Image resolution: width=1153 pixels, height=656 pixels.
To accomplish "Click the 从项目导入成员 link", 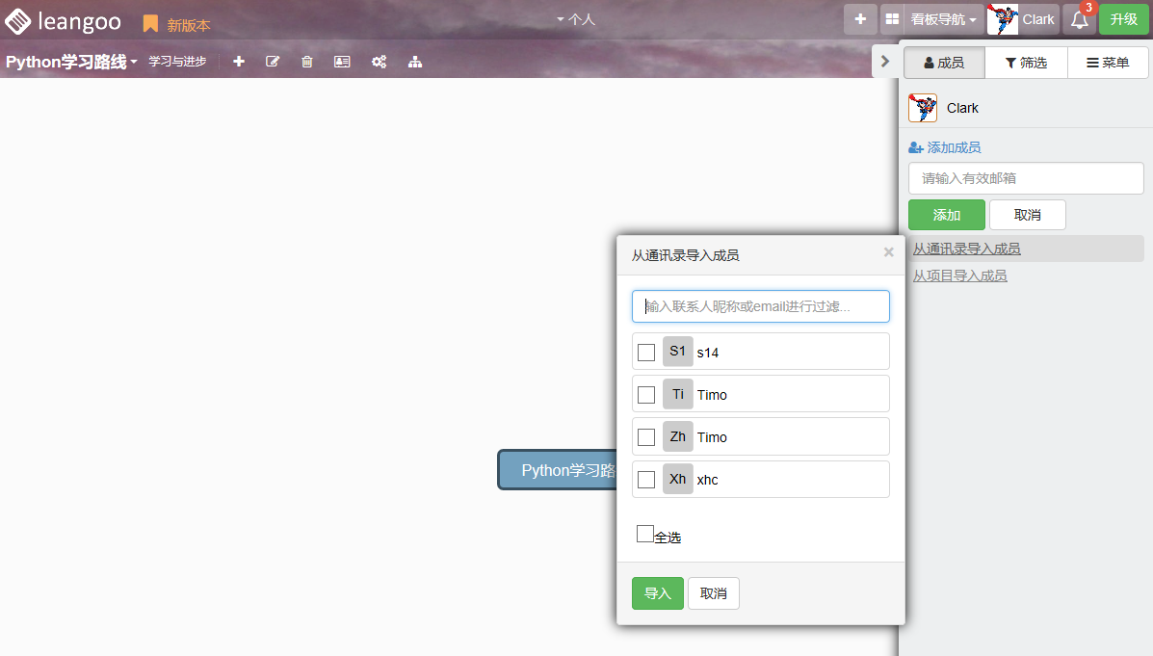I will click(x=960, y=276).
